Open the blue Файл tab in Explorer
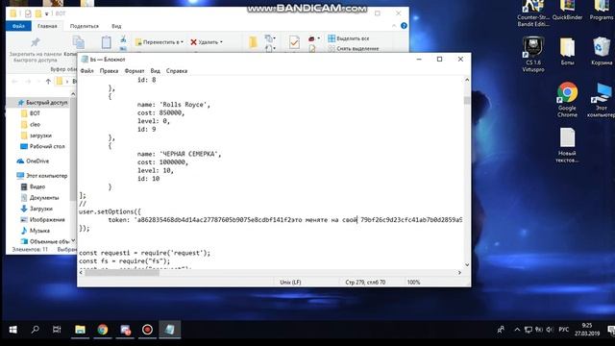Screen dimensions: 615x346 click(18, 26)
